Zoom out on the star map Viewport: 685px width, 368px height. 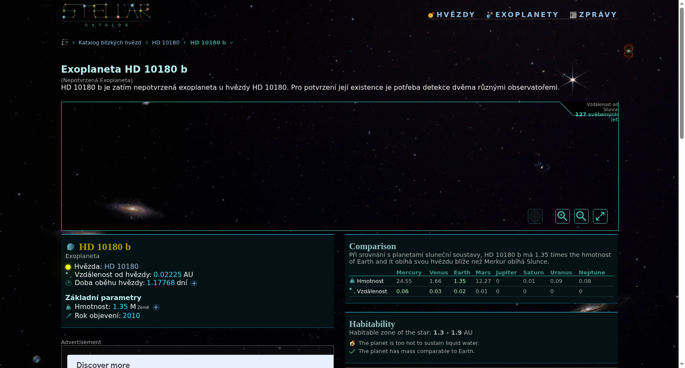coord(581,216)
